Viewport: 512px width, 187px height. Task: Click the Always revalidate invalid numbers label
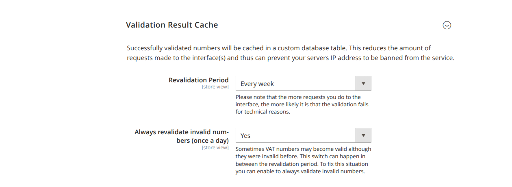click(x=182, y=136)
